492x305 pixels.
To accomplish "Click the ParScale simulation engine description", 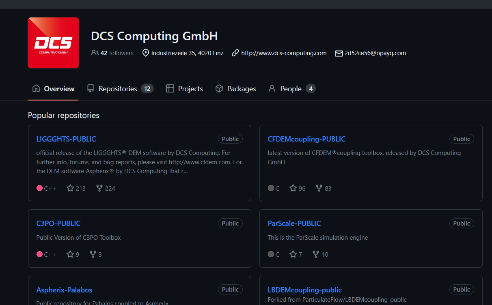I will pyautogui.click(x=318, y=238).
